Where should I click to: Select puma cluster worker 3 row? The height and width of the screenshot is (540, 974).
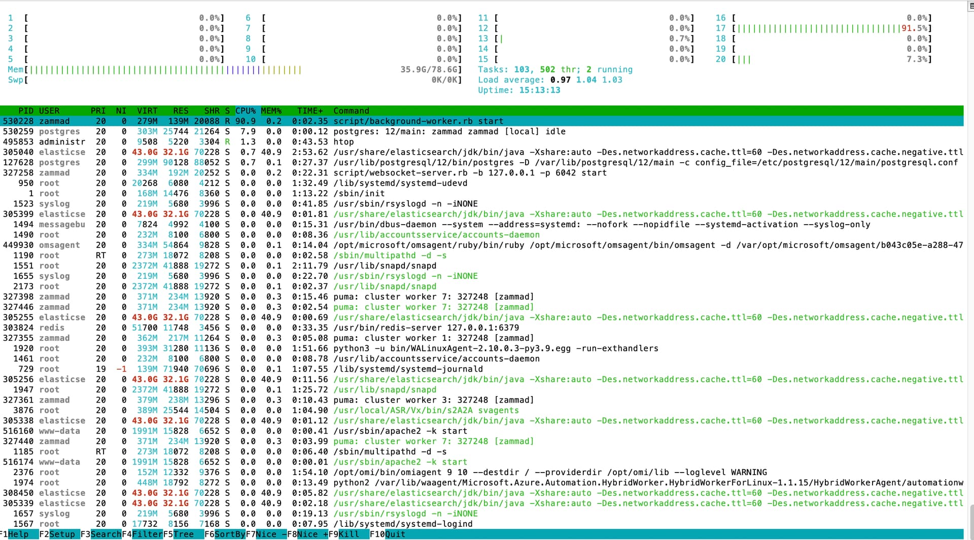point(482,400)
